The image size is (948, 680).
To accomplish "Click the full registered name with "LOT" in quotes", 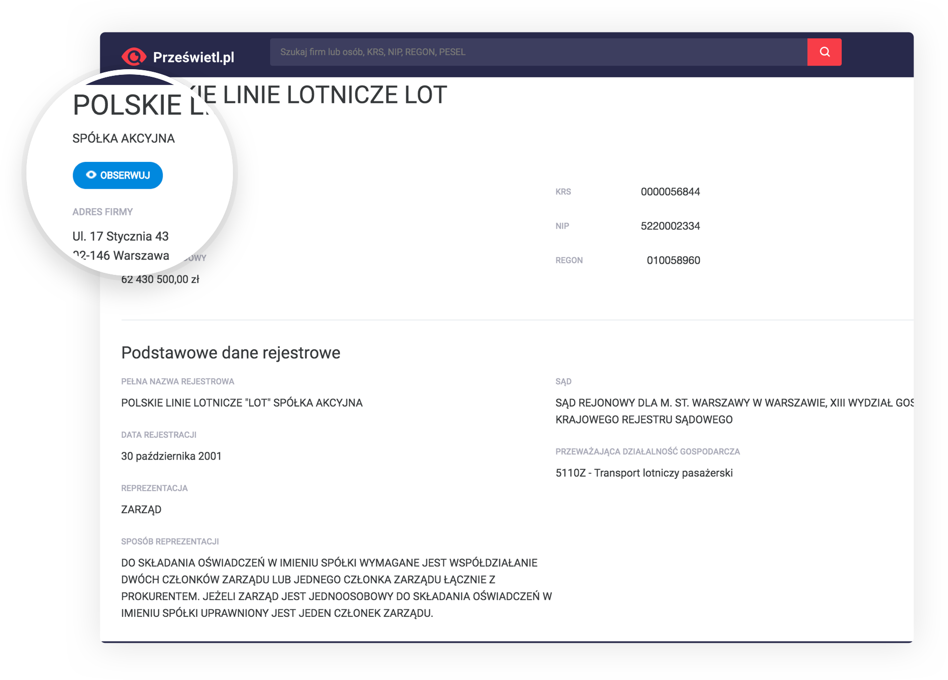I will tap(242, 403).
